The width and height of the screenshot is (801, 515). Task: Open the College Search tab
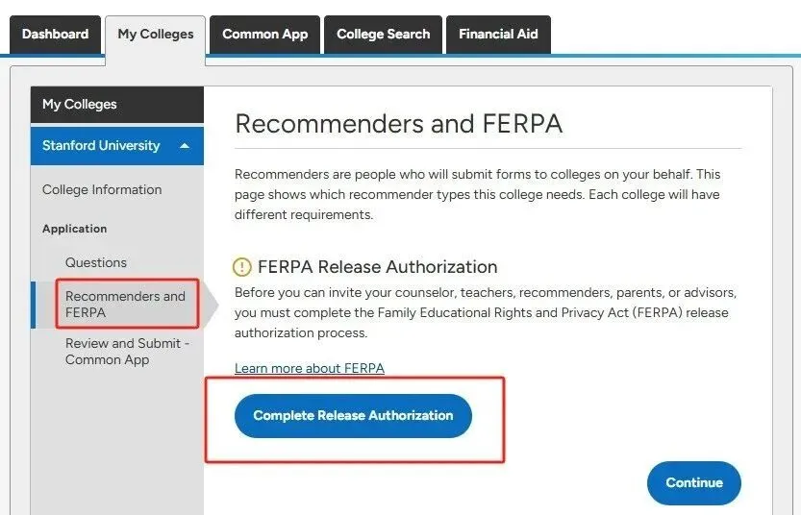point(384,35)
